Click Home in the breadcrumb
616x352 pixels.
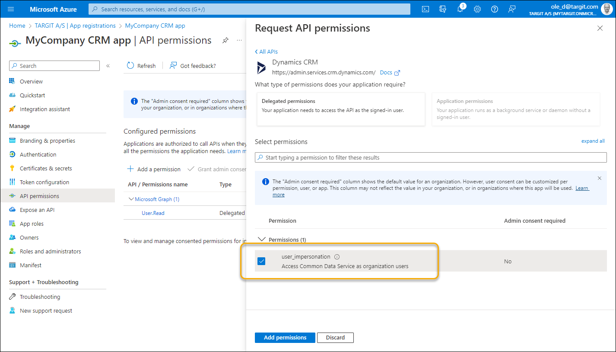17,26
